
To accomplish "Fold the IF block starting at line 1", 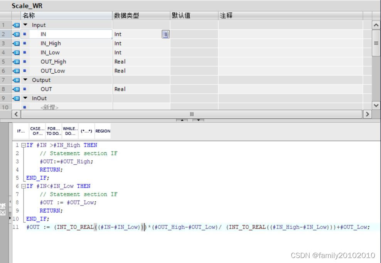I will tap(24, 145).
